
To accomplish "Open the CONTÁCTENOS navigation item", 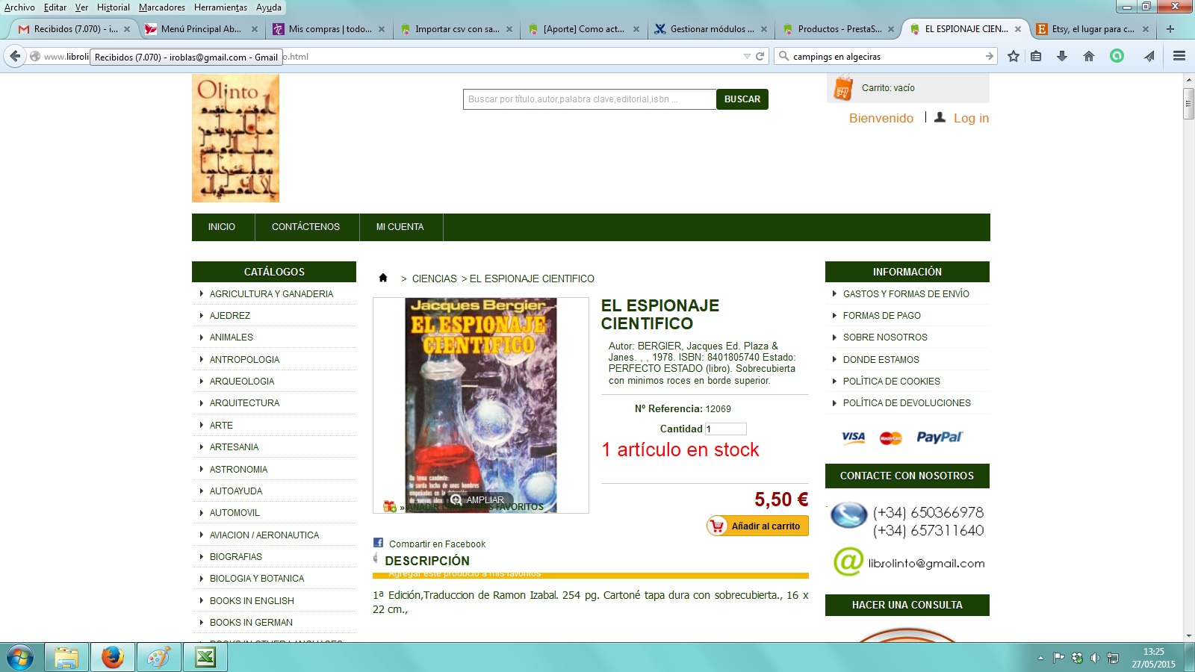I will click(305, 227).
